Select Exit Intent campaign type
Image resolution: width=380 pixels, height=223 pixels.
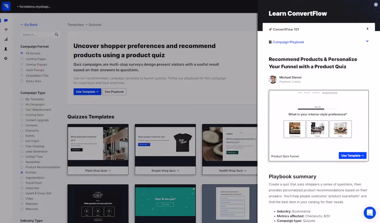coord(22,141)
